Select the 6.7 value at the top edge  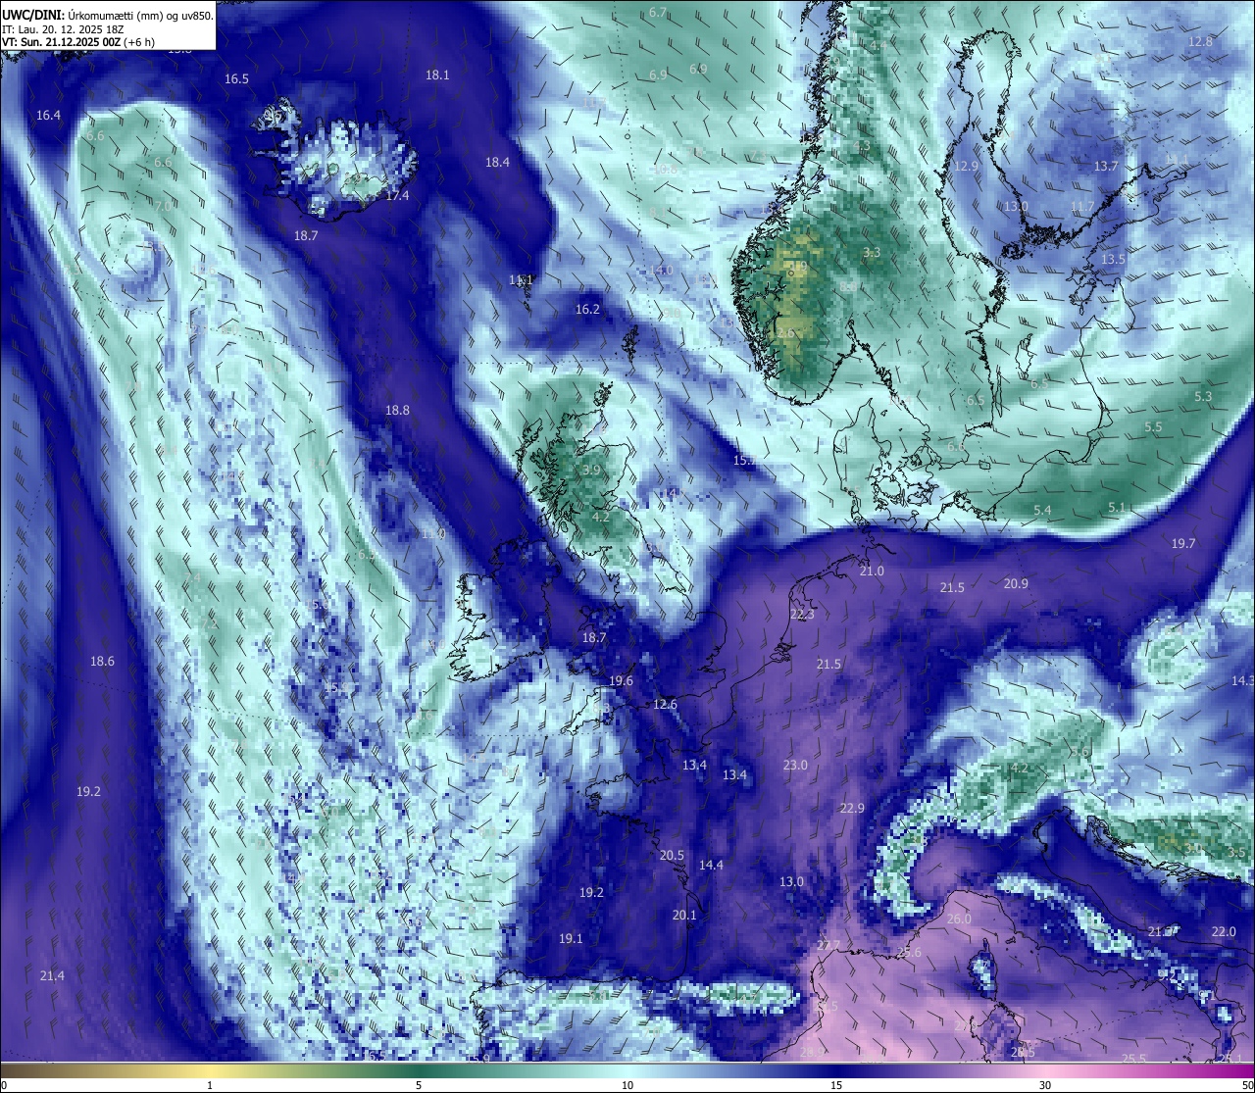(x=658, y=13)
